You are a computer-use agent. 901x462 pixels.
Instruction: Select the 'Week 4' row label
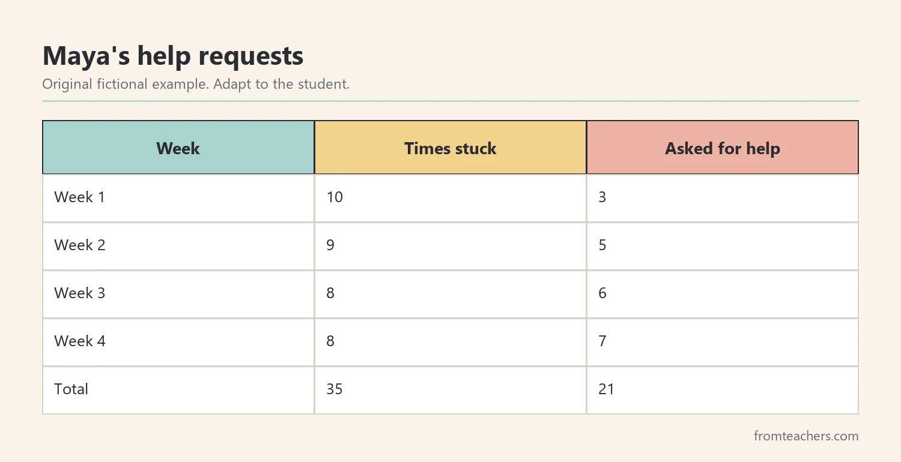[x=80, y=341]
